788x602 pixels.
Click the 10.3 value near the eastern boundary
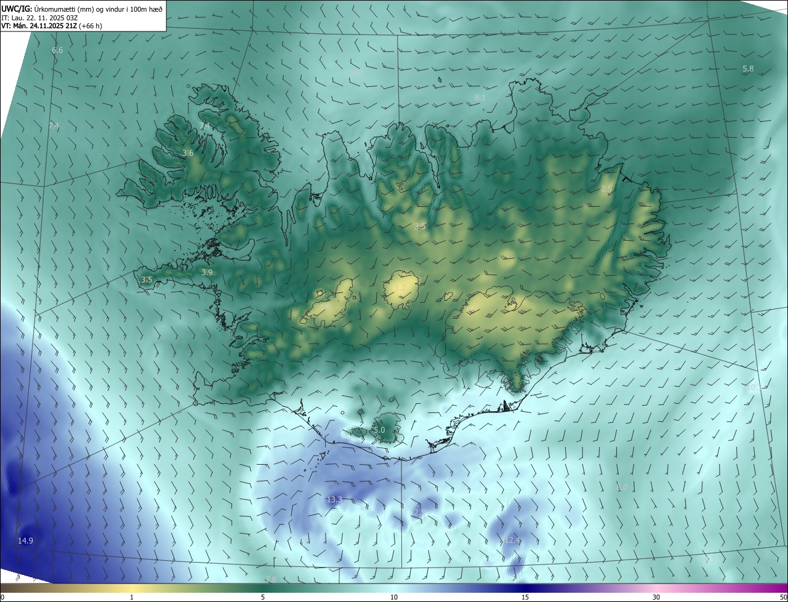pyautogui.click(x=754, y=387)
